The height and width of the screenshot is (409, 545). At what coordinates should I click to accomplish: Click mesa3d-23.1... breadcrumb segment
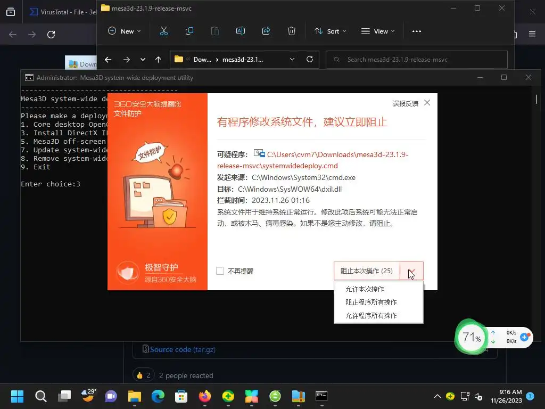click(x=243, y=60)
